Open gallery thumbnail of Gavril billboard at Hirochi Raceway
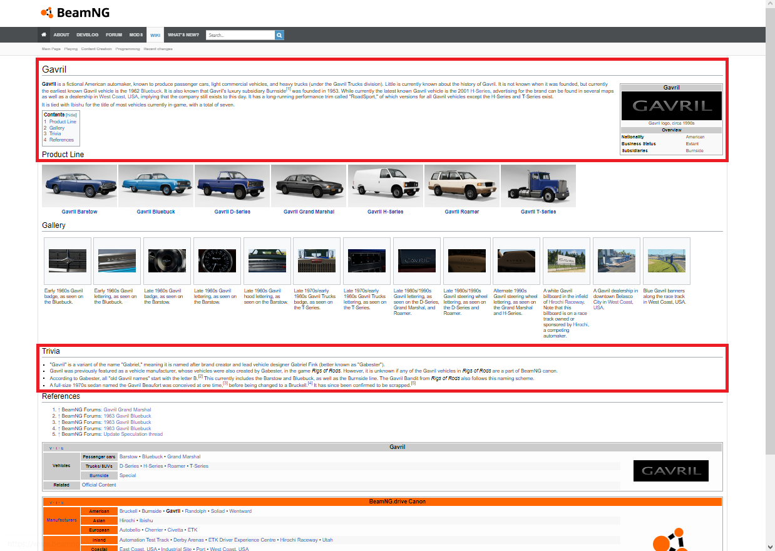 click(x=567, y=260)
